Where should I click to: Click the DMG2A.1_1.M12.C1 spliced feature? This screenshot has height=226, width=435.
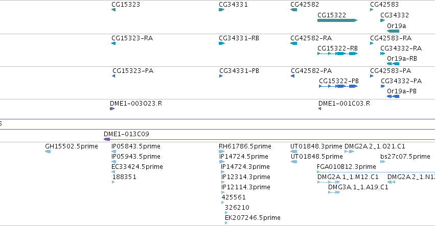pos(329,182)
